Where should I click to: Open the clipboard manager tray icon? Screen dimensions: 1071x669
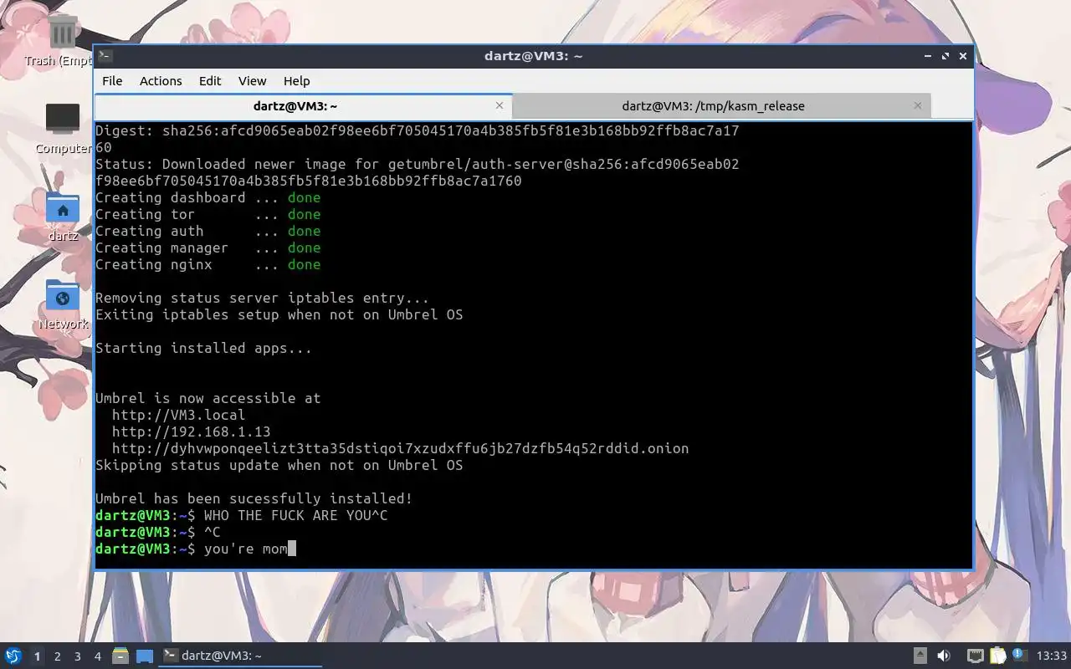click(x=997, y=656)
